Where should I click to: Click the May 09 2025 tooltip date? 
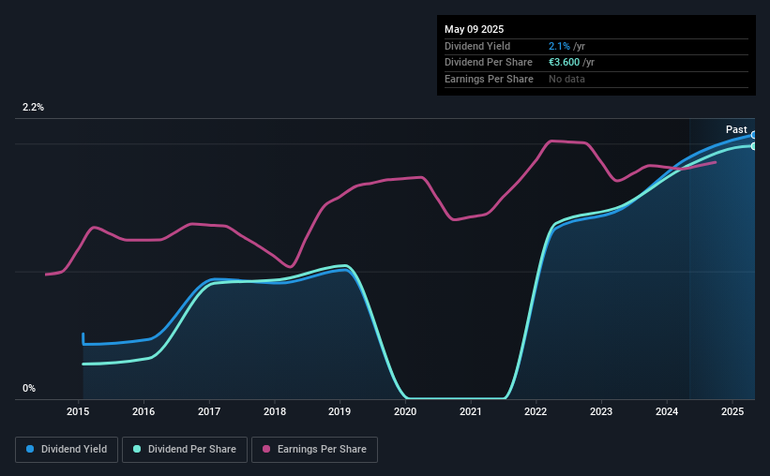pos(474,29)
